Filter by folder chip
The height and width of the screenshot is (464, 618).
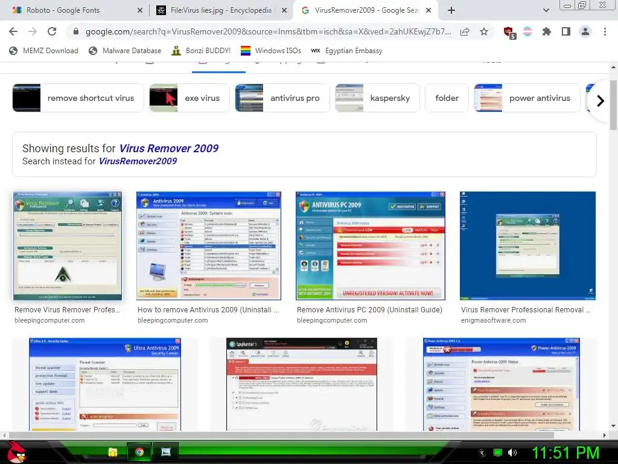pyautogui.click(x=447, y=98)
